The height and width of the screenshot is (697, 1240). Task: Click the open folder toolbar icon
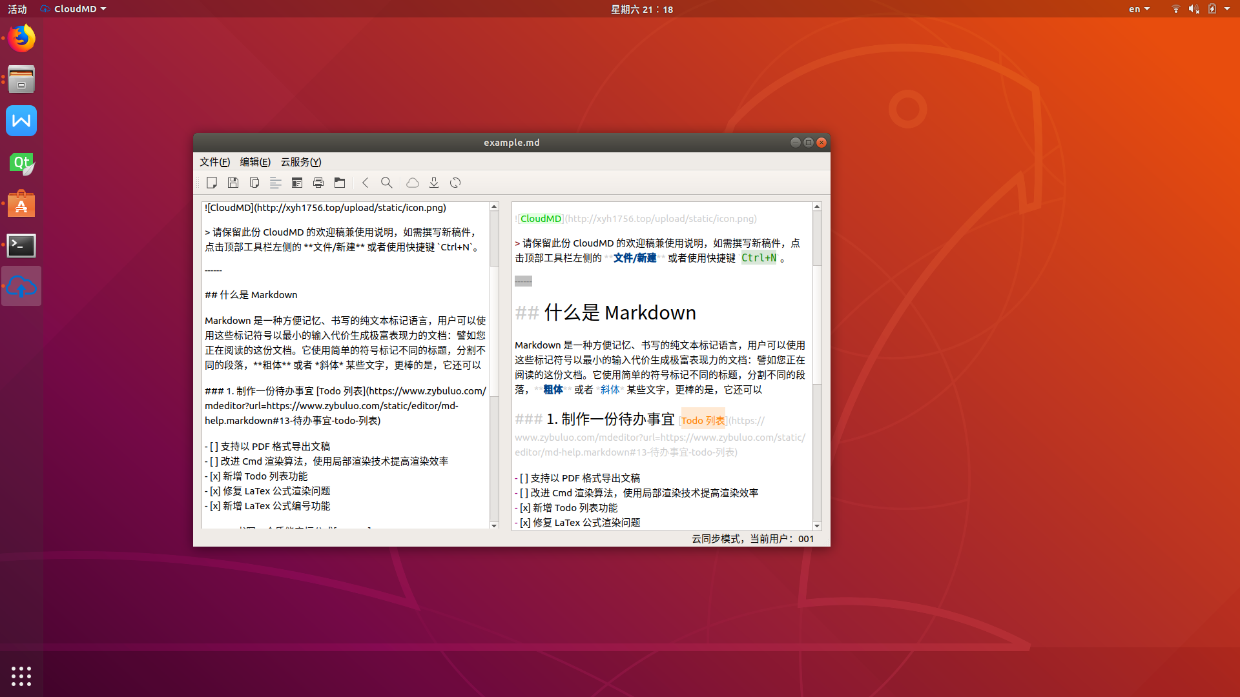340,183
